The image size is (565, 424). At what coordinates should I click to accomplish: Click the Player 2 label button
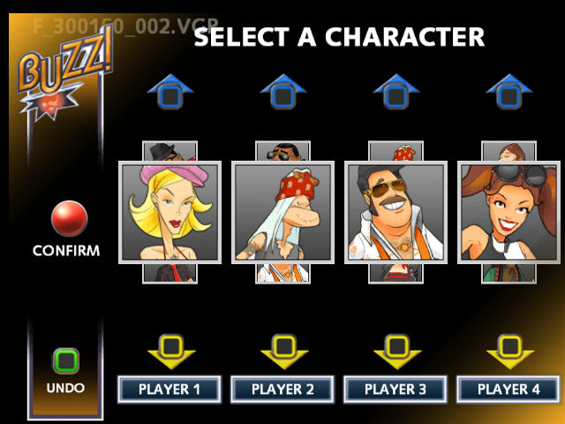pyautogui.click(x=282, y=390)
